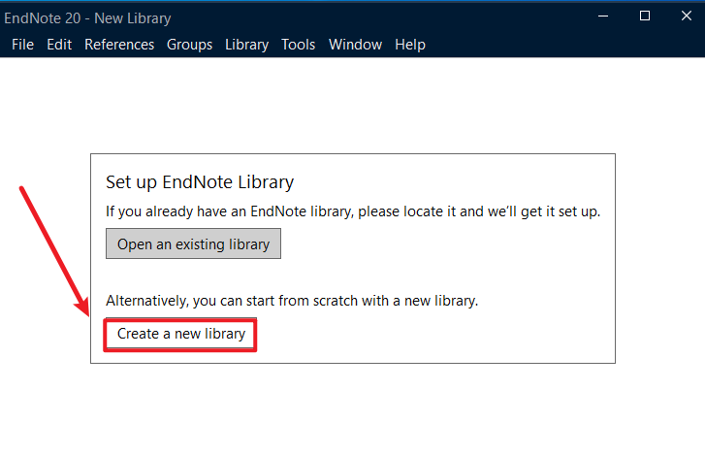Click the 'EndNote 20 - New Library' title
Screen dimensions: 705x454
87,18
